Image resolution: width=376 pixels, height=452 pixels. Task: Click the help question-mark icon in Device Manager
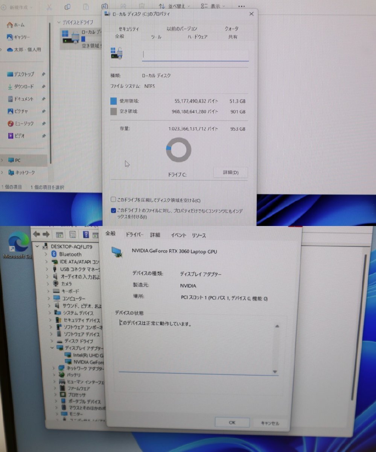(x=86, y=235)
